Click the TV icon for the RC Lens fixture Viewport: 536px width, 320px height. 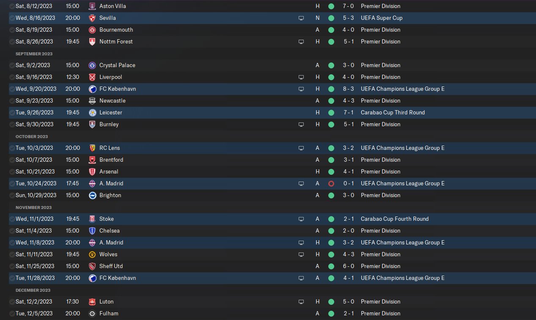(x=301, y=148)
